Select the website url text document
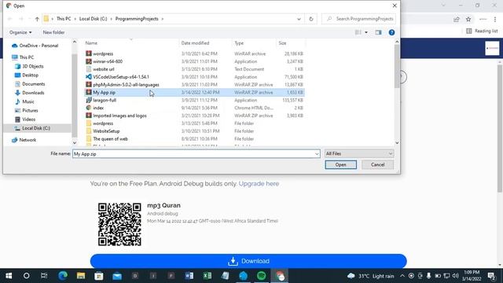 [x=194, y=69]
